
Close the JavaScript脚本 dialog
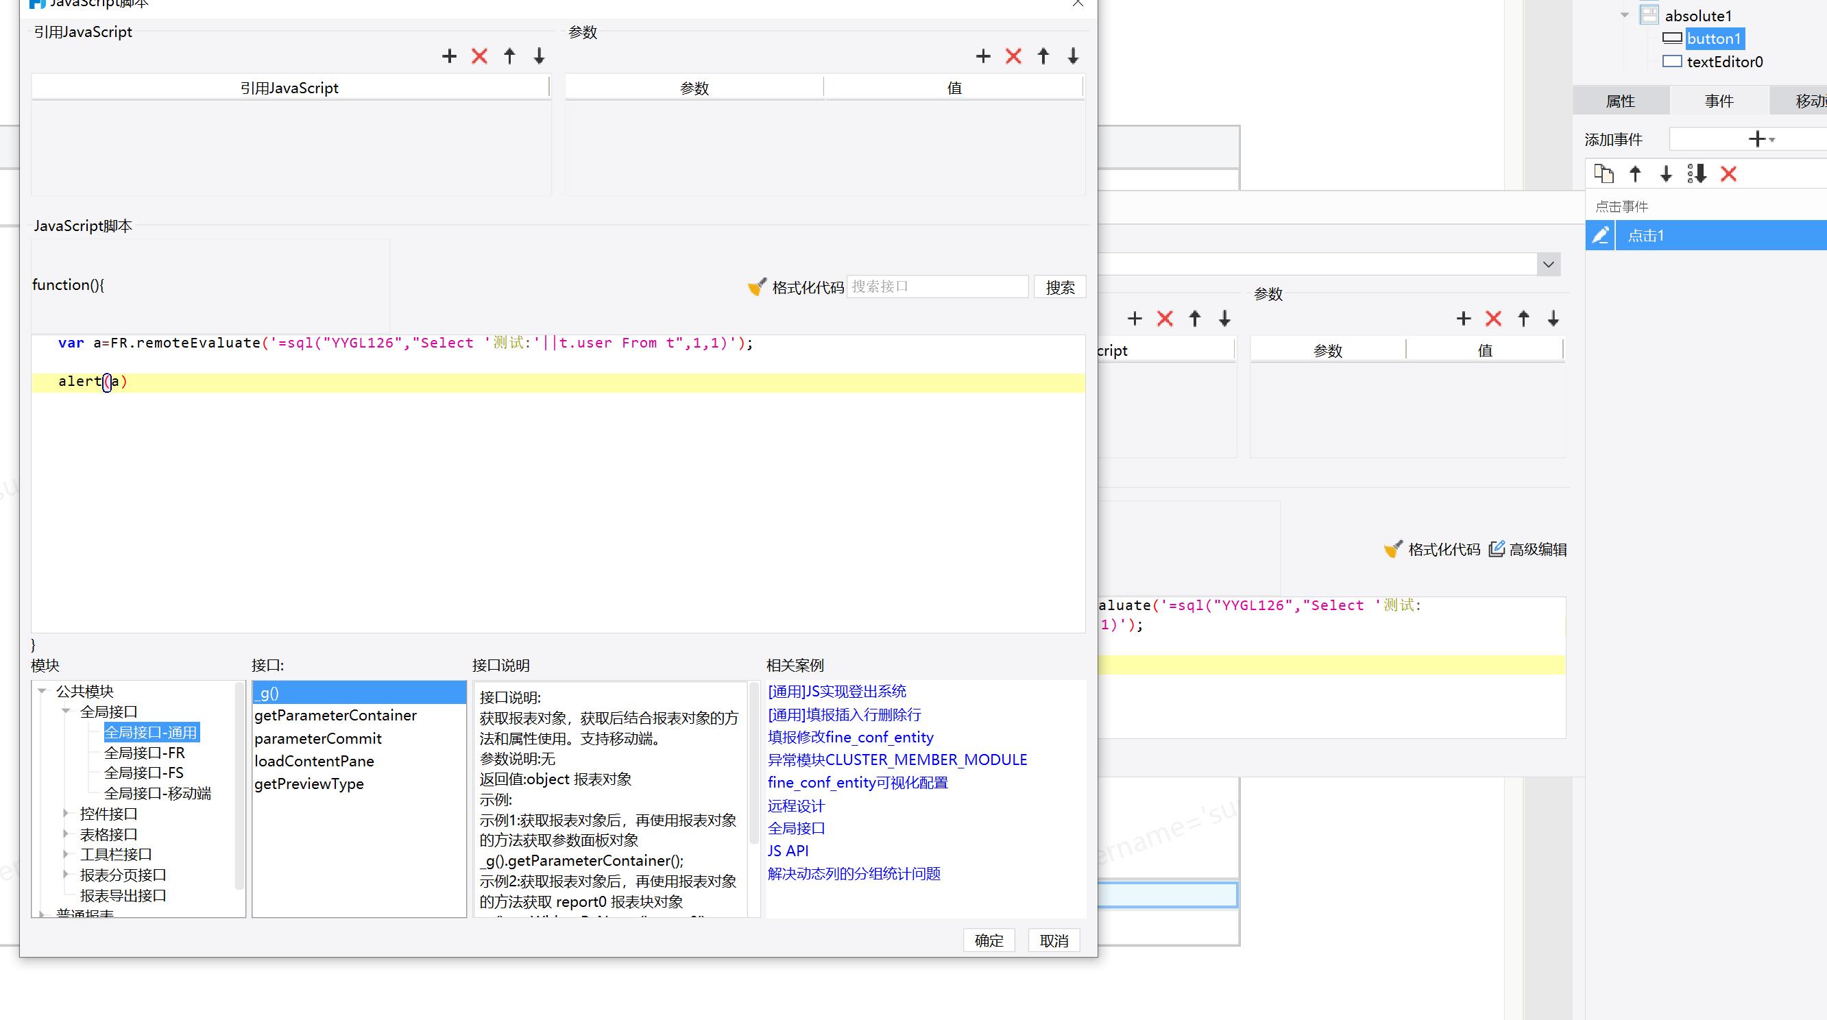pos(1077,3)
